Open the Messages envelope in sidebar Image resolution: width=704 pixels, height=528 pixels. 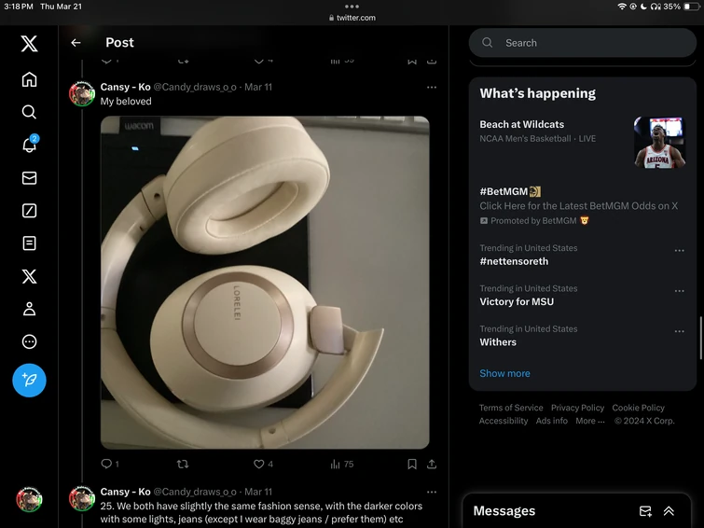click(x=29, y=178)
